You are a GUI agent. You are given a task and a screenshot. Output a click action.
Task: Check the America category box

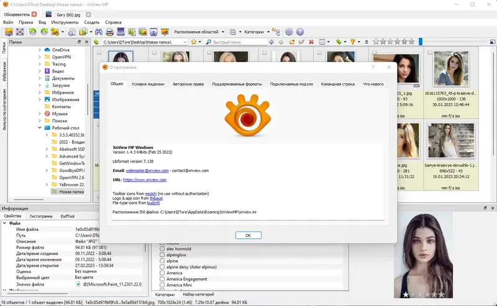[162, 273]
